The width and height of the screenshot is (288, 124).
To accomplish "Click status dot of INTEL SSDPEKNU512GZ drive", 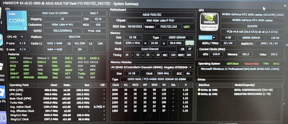I will click(x=199, y=90).
